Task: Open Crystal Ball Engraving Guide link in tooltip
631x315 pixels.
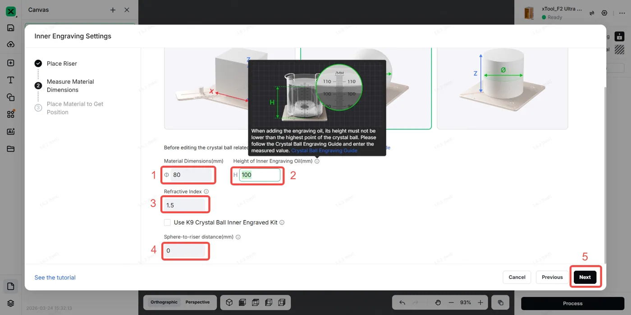Action: pyautogui.click(x=324, y=151)
